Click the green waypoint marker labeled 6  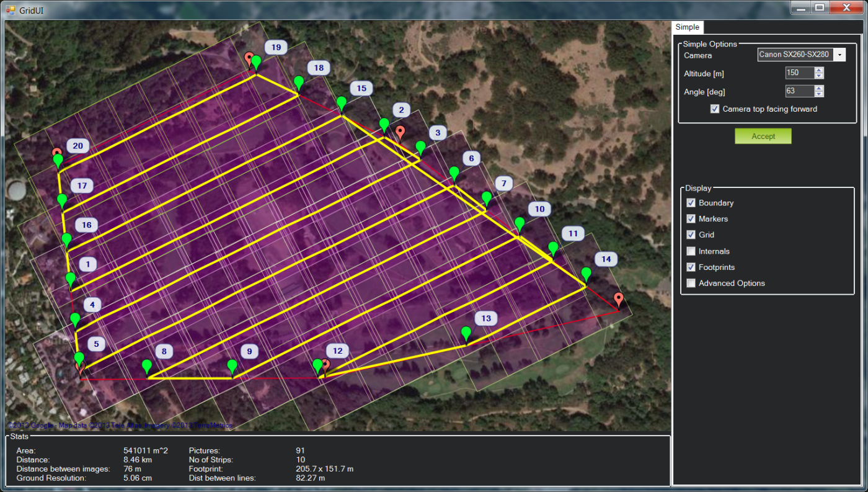[454, 175]
